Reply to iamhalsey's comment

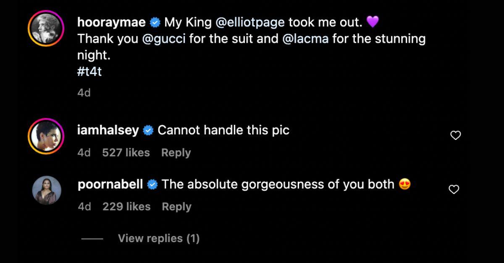pos(176,152)
